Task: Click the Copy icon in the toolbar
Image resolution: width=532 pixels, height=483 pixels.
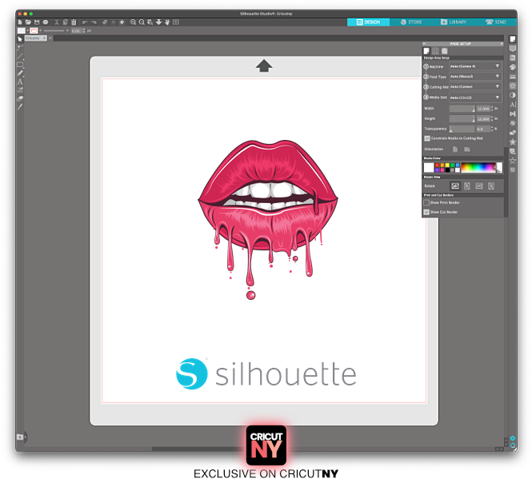Action: click(65, 22)
